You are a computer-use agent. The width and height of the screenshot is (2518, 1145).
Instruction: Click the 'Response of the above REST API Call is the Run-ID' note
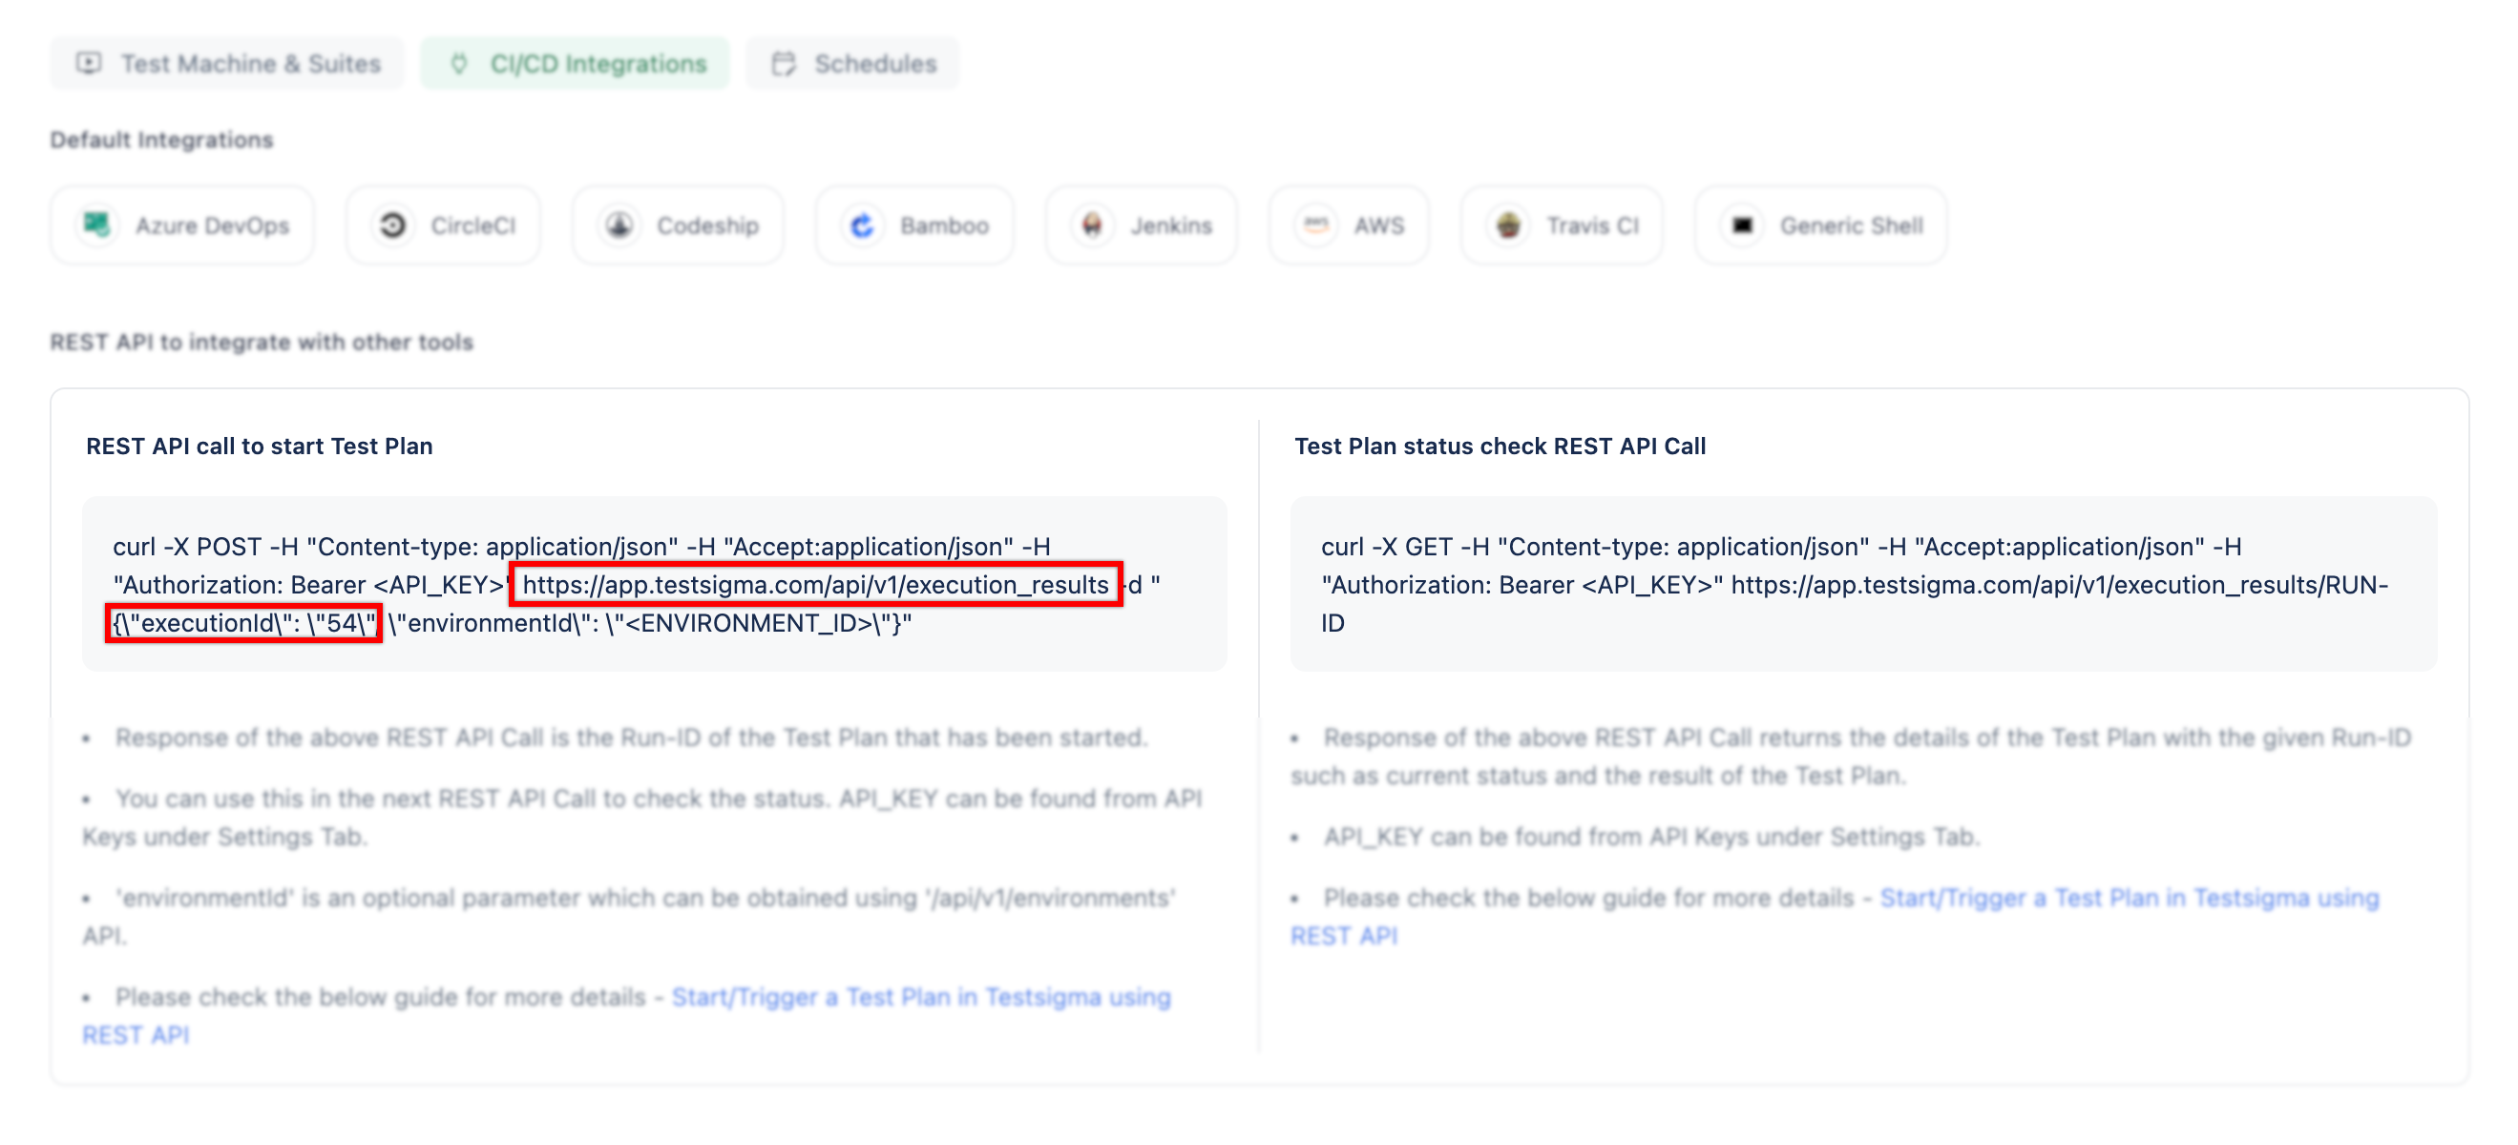click(x=631, y=738)
